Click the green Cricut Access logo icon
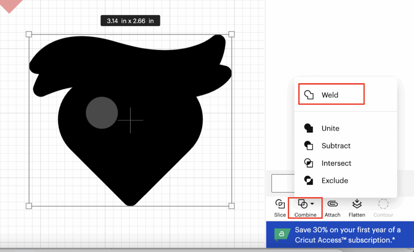 (x=282, y=235)
